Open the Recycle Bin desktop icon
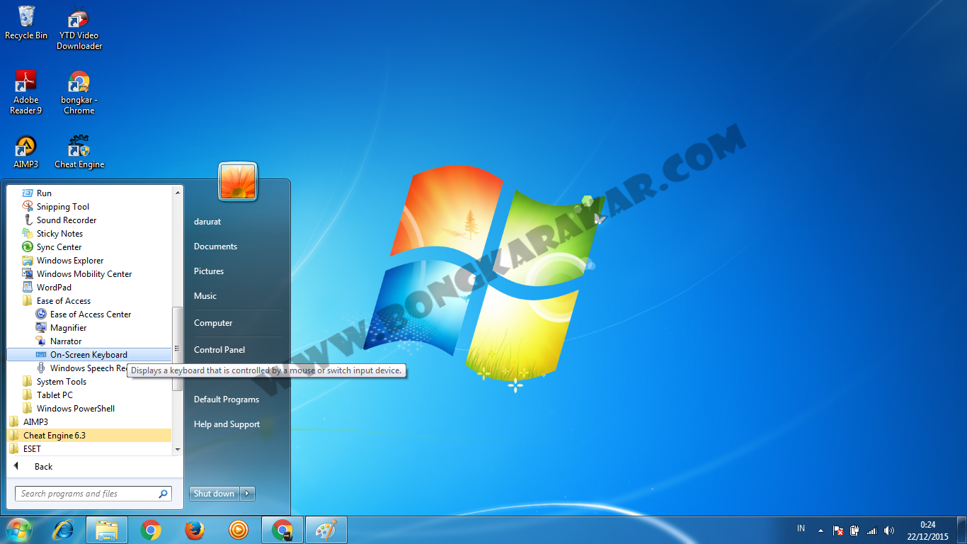967x544 pixels. pyautogui.click(x=26, y=23)
